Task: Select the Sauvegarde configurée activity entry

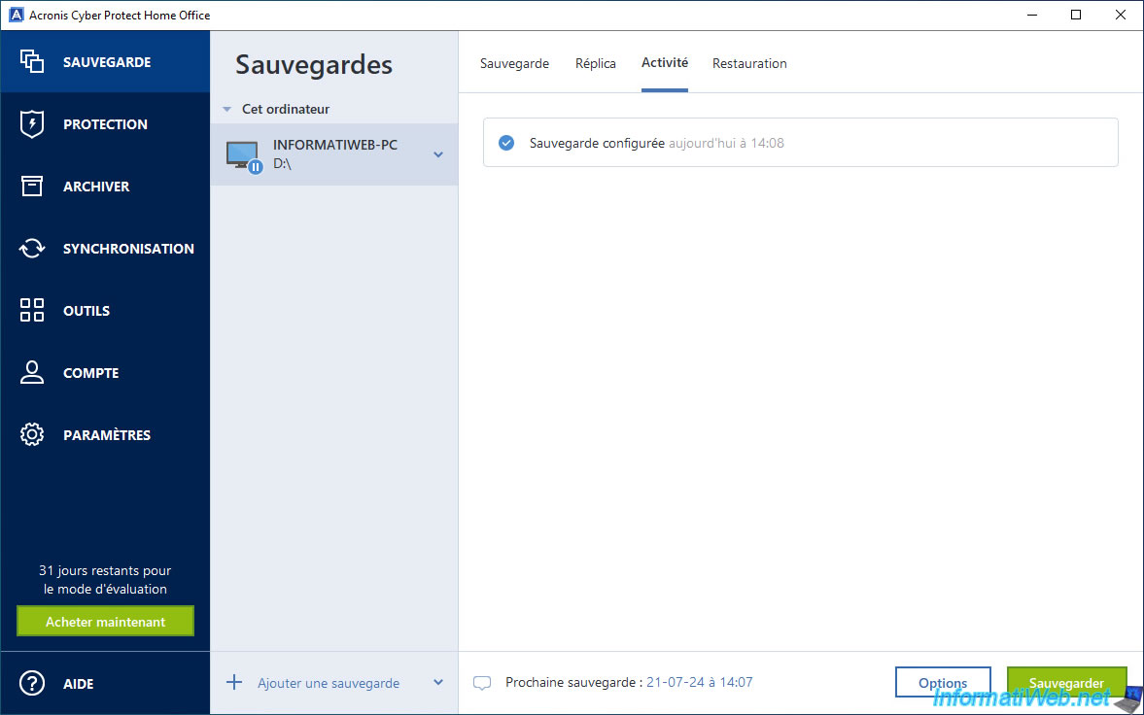Action: (x=800, y=143)
